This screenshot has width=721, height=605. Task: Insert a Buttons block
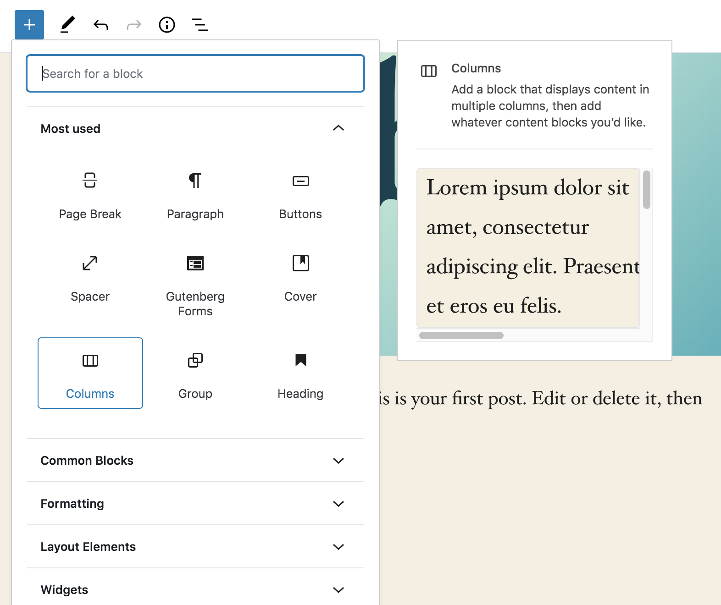pos(300,196)
